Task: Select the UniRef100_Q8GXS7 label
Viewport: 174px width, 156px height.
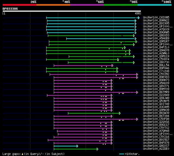Action: pos(156,146)
